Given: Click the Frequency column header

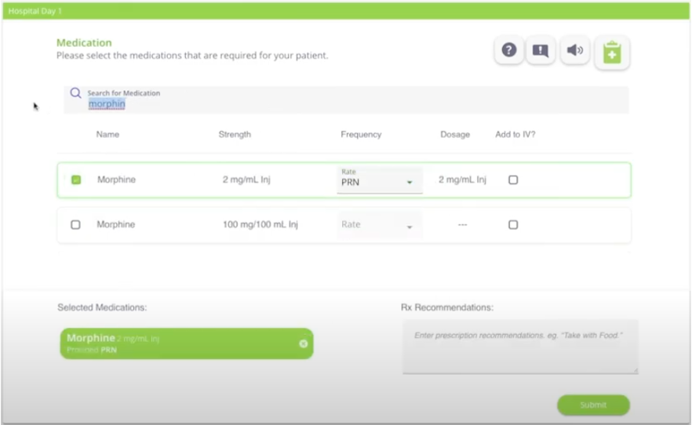Looking at the screenshot, I should [361, 134].
